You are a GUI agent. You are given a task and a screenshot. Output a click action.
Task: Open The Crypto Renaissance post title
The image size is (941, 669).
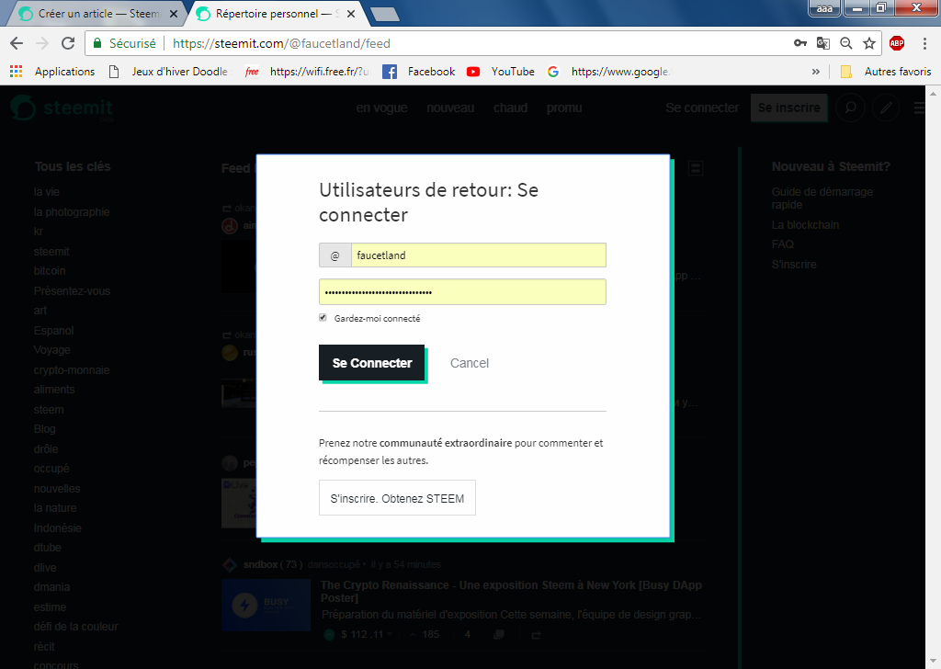(511, 592)
